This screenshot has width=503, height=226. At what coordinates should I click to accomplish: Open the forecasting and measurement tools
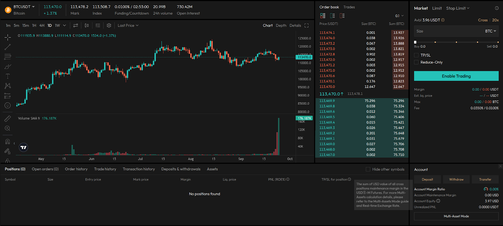pyautogui.click(x=8, y=96)
